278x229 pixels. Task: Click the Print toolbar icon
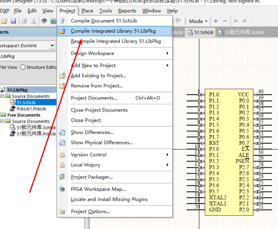[24, 21]
